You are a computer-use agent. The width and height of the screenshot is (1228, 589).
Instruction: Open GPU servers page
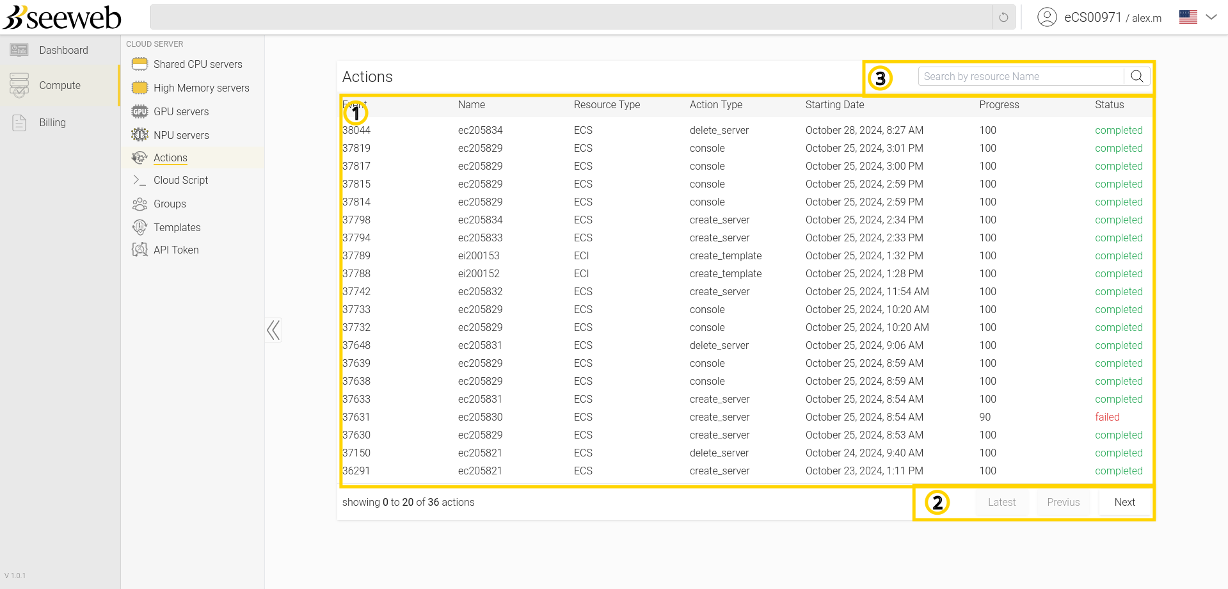(x=181, y=111)
